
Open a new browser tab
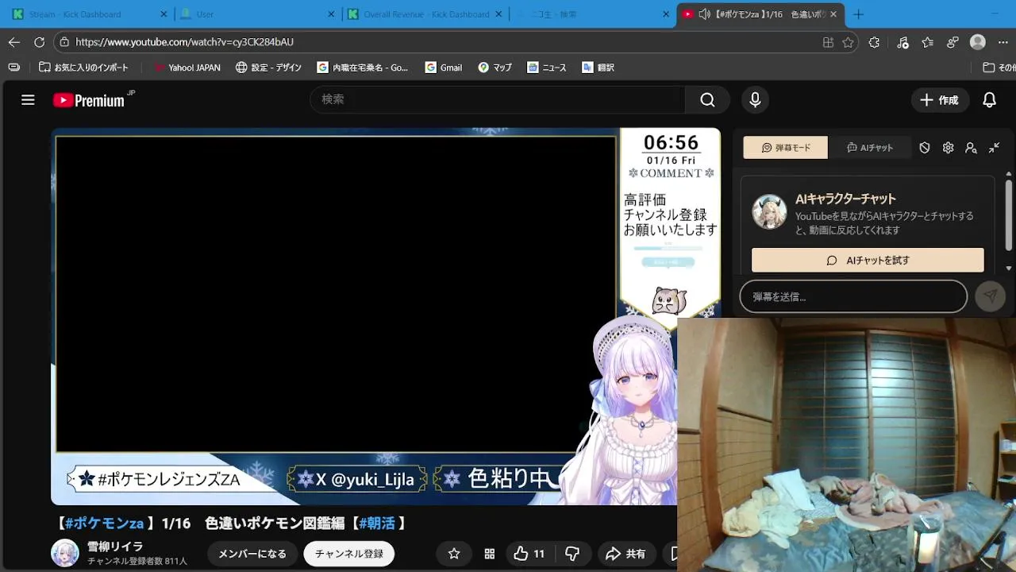(x=858, y=14)
